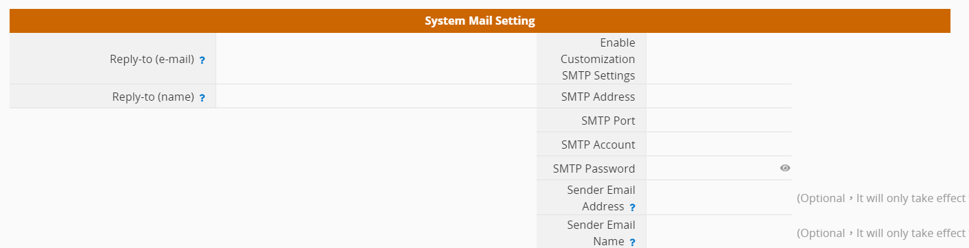
Task: Select the SMTP Port input field
Action: (719, 121)
